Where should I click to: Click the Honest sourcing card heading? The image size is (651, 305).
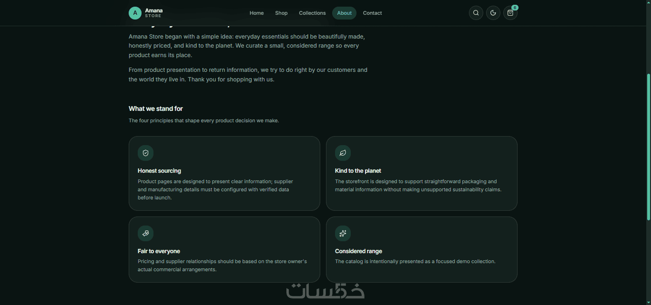[159, 171]
